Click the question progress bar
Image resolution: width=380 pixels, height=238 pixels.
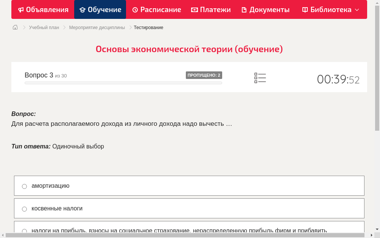click(123, 83)
